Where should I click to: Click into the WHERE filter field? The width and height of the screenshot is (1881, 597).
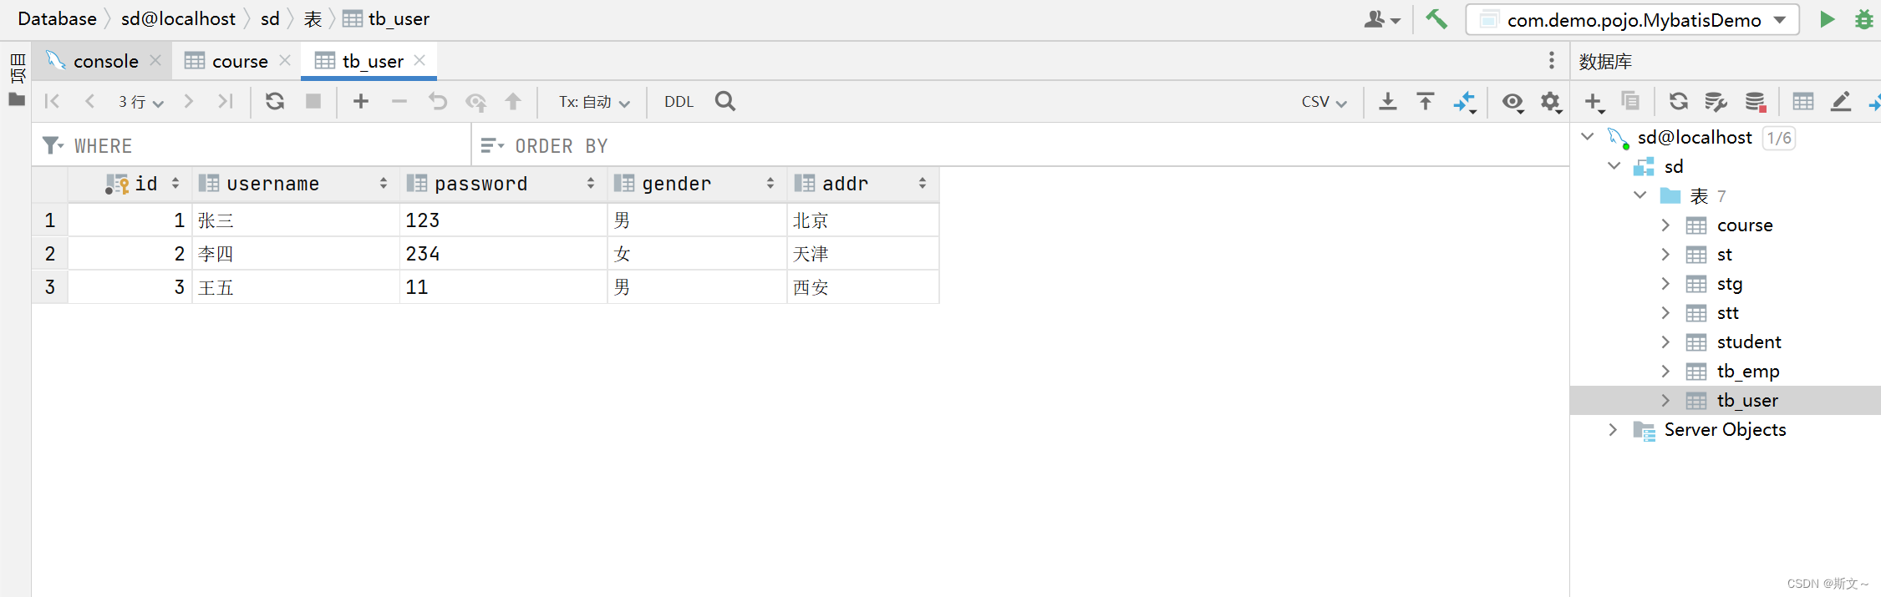(251, 145)
